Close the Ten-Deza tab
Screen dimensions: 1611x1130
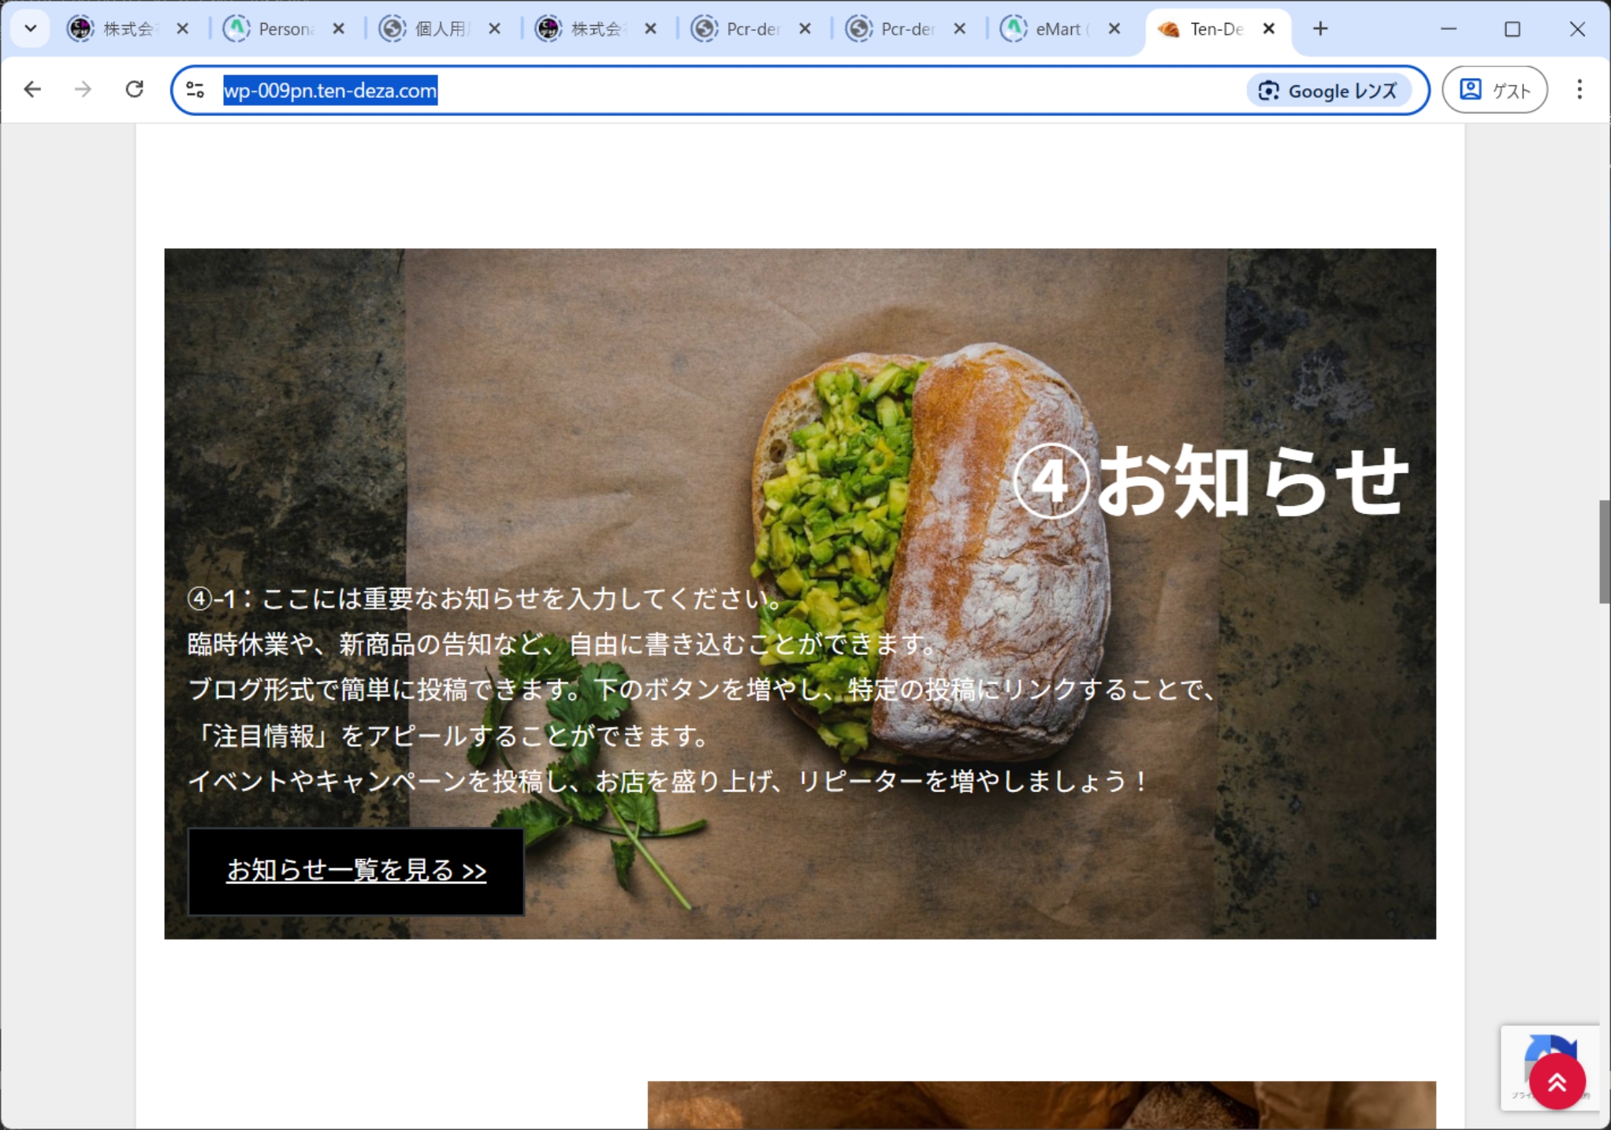click(x=1269, y=29)
